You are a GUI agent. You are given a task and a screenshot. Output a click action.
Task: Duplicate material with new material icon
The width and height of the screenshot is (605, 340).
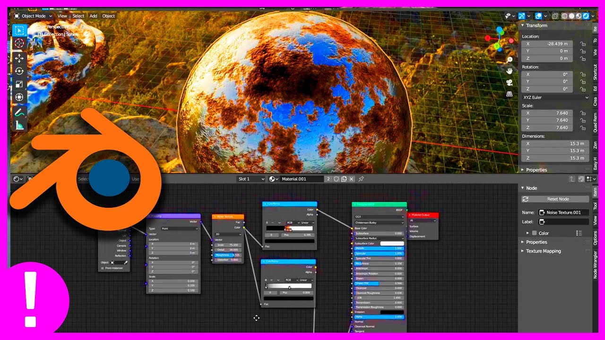[x=344, y=179]
